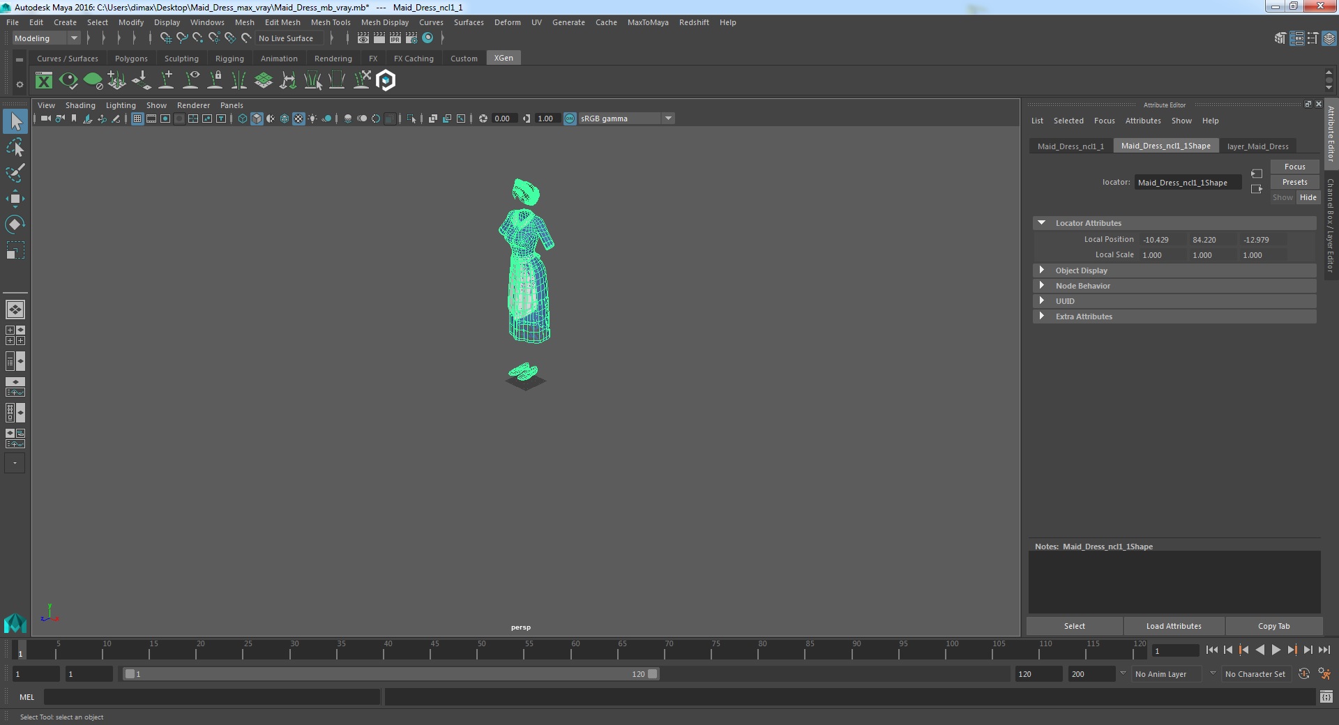Click the XGen preview eye icon
This screenshot has height=725, width=1339.
tap(68, 81)
